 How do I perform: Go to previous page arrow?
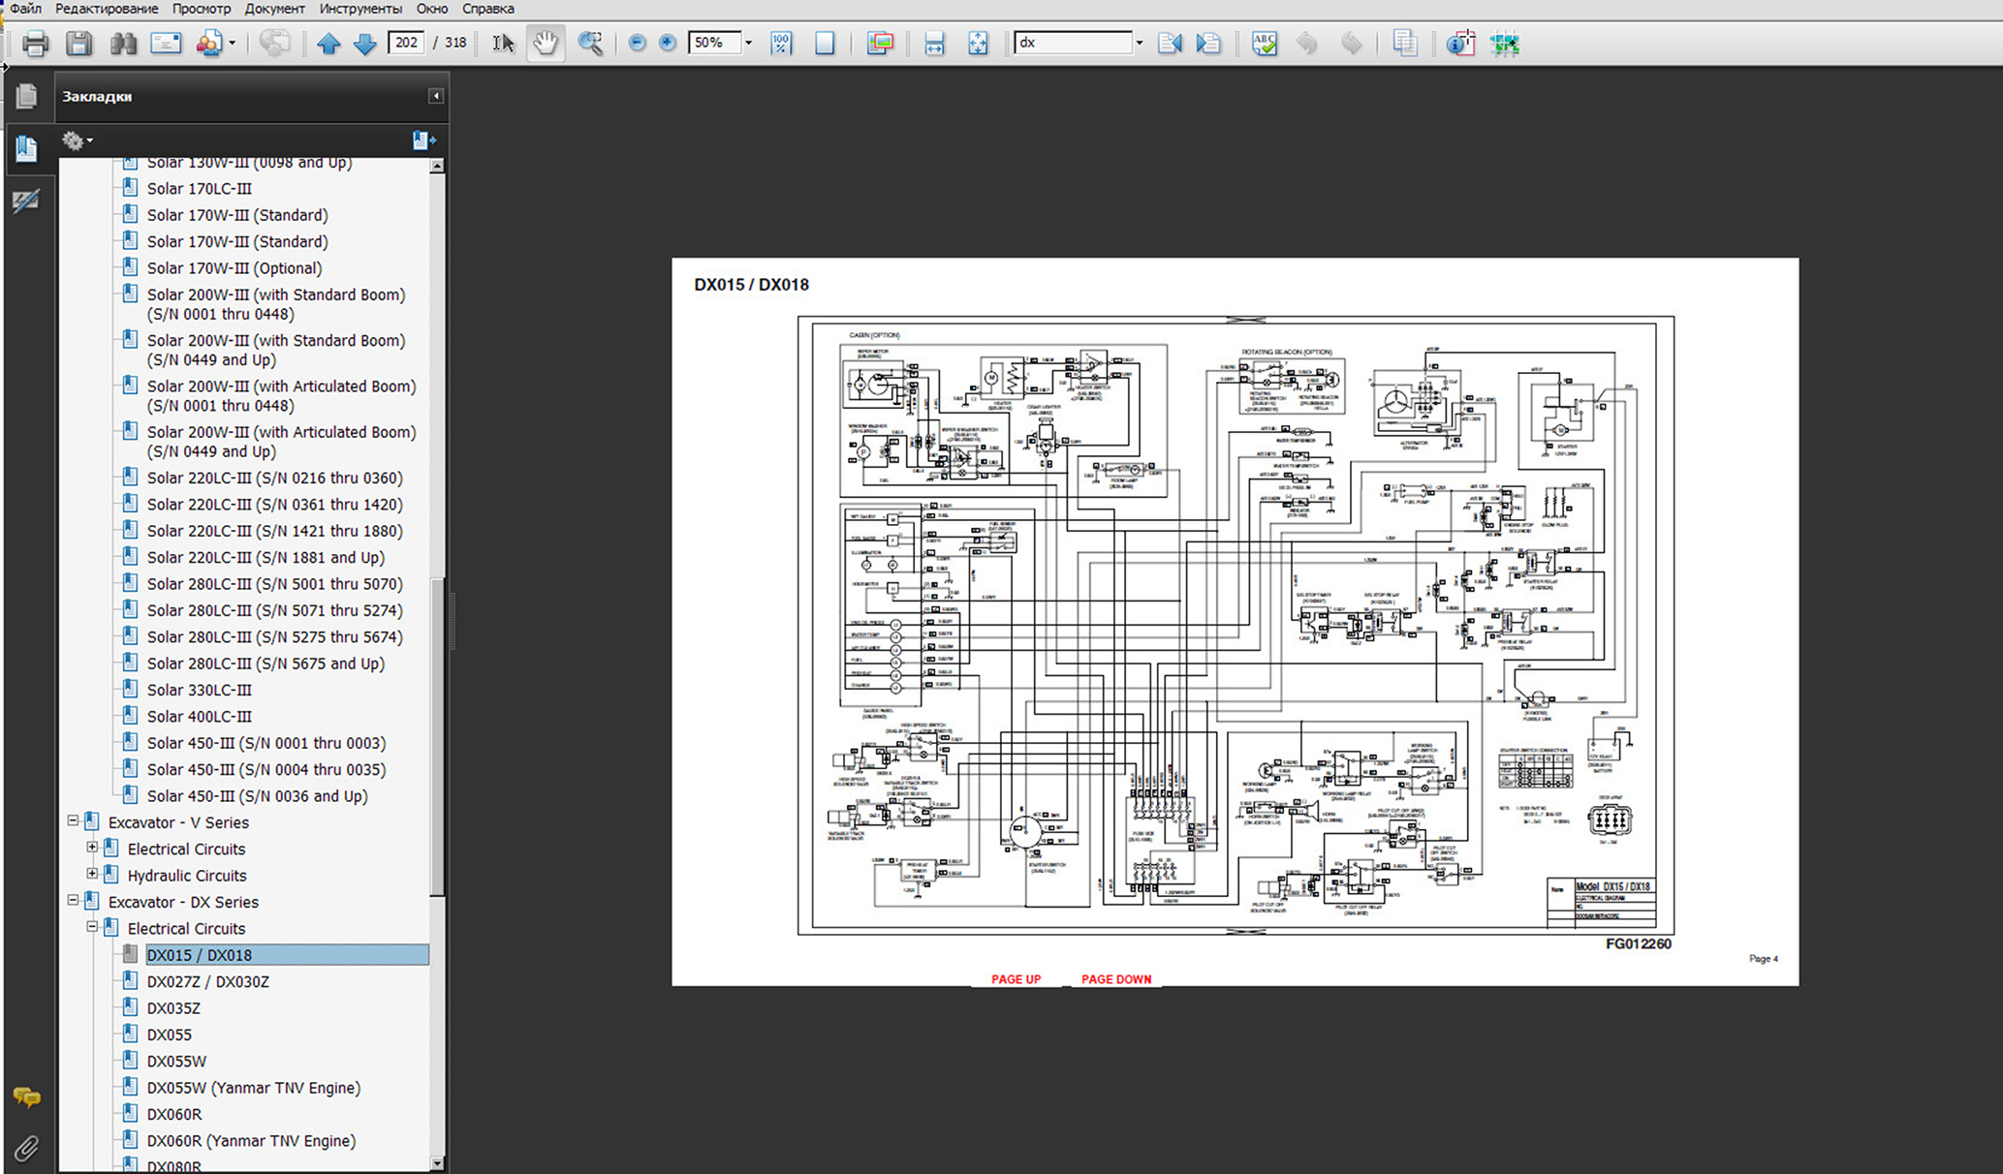click(329, 44)
